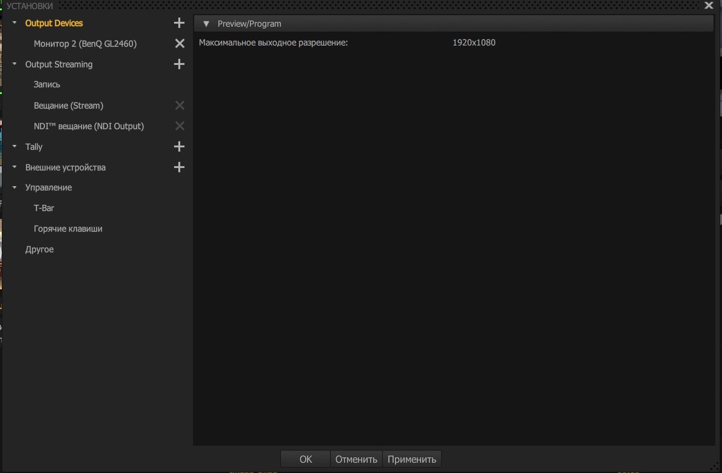
Task: Open Output Streaming category
Action: coord(59,64)
